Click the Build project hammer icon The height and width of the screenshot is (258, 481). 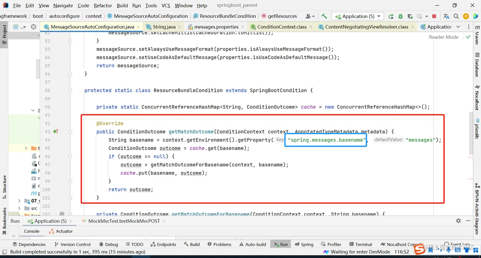324,16
